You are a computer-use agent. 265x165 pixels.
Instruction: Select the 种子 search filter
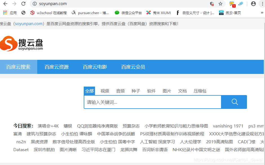(x=136, y=91)
